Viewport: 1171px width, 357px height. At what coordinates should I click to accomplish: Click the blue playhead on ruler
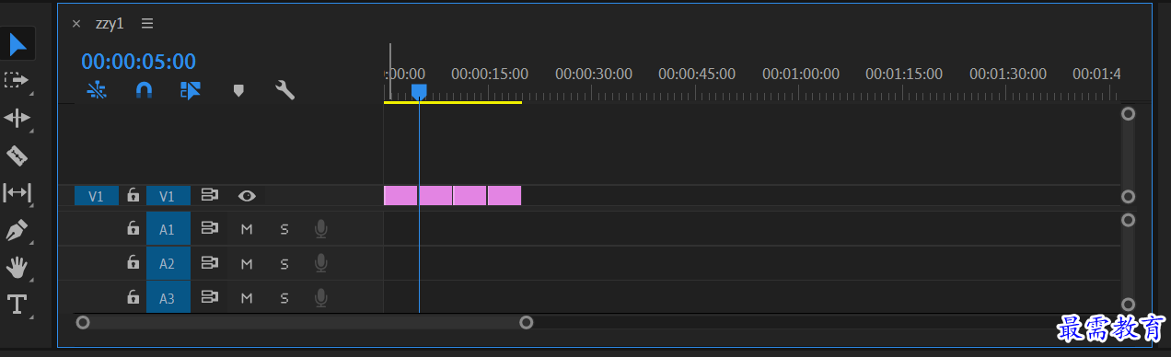419,91
